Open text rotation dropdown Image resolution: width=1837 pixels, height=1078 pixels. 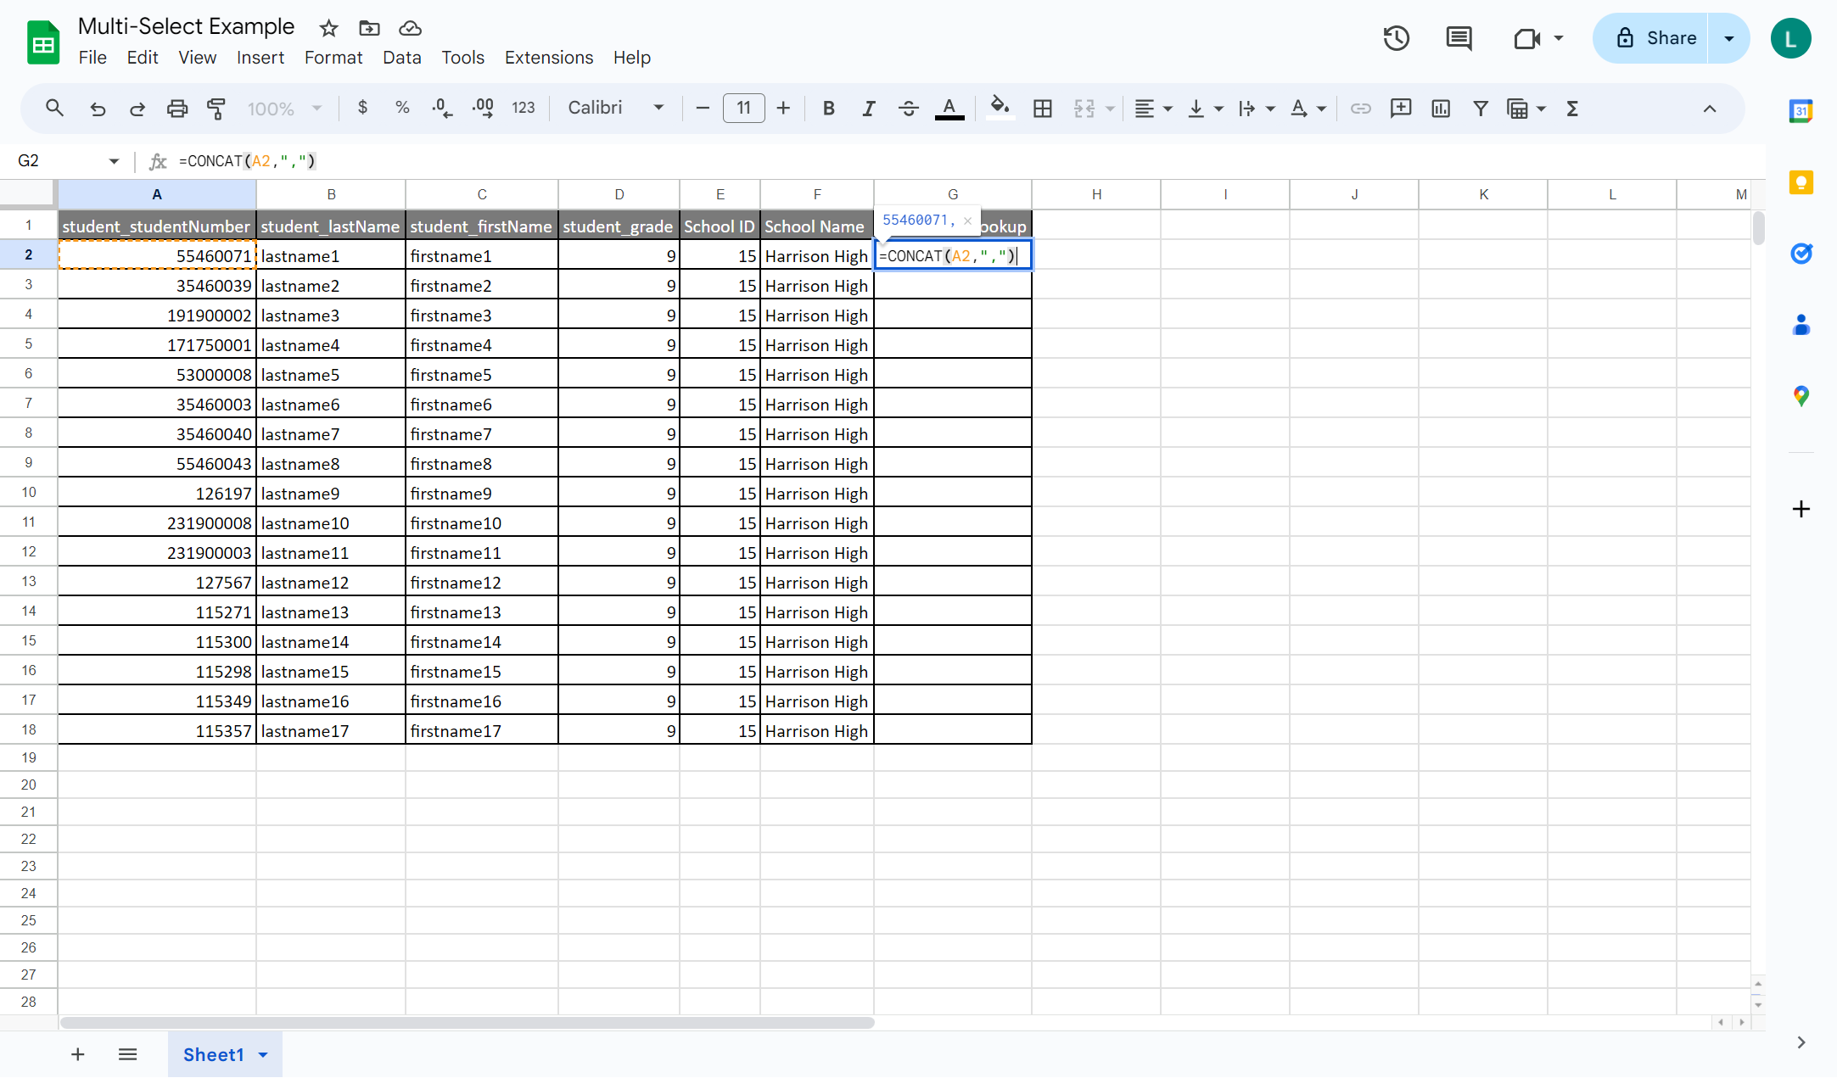click(1308, 109)
